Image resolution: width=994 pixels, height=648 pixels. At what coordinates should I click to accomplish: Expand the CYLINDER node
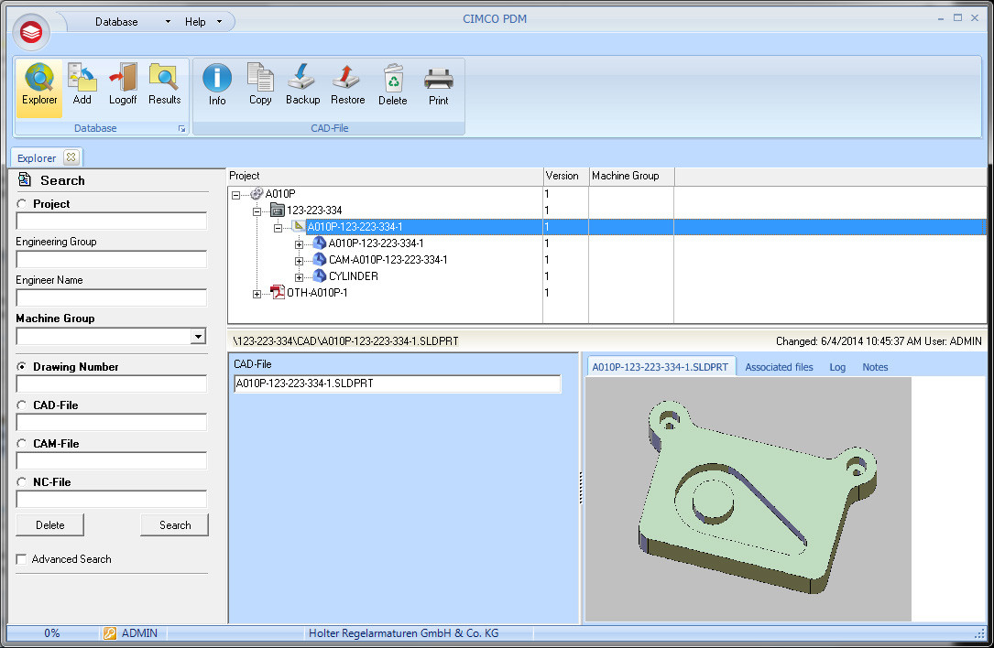[x=299, y=277]
